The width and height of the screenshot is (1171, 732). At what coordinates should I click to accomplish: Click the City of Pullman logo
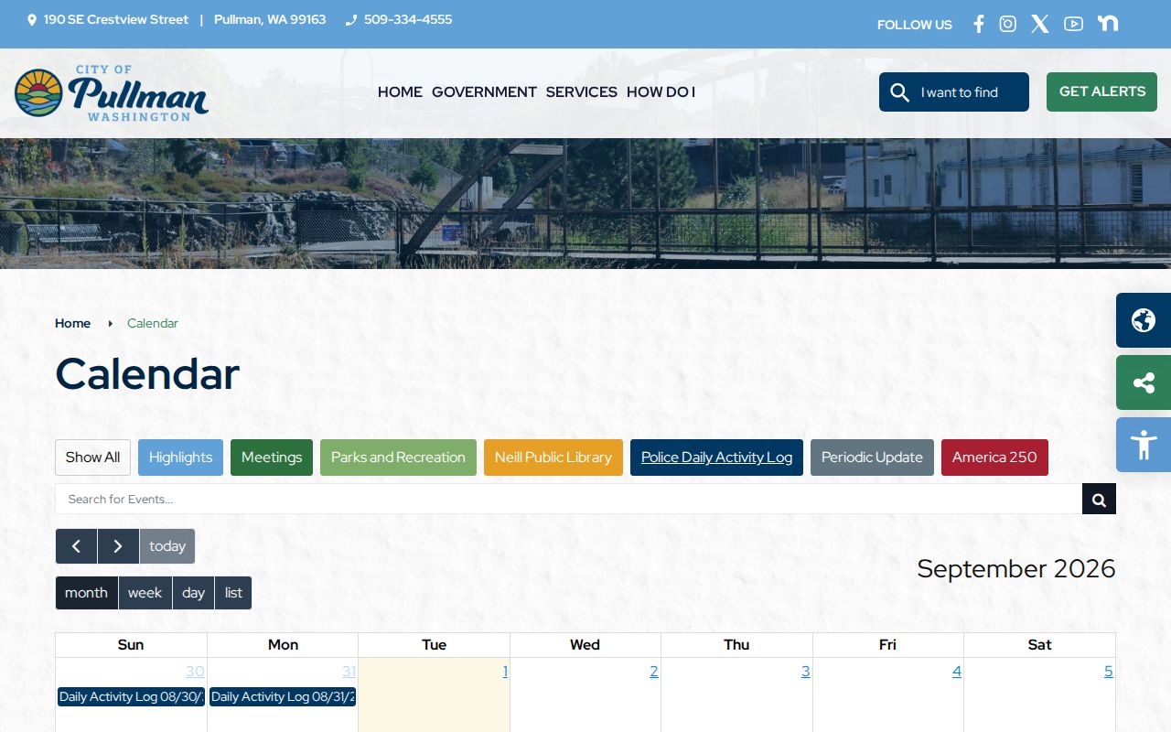(x=112, y=92)
